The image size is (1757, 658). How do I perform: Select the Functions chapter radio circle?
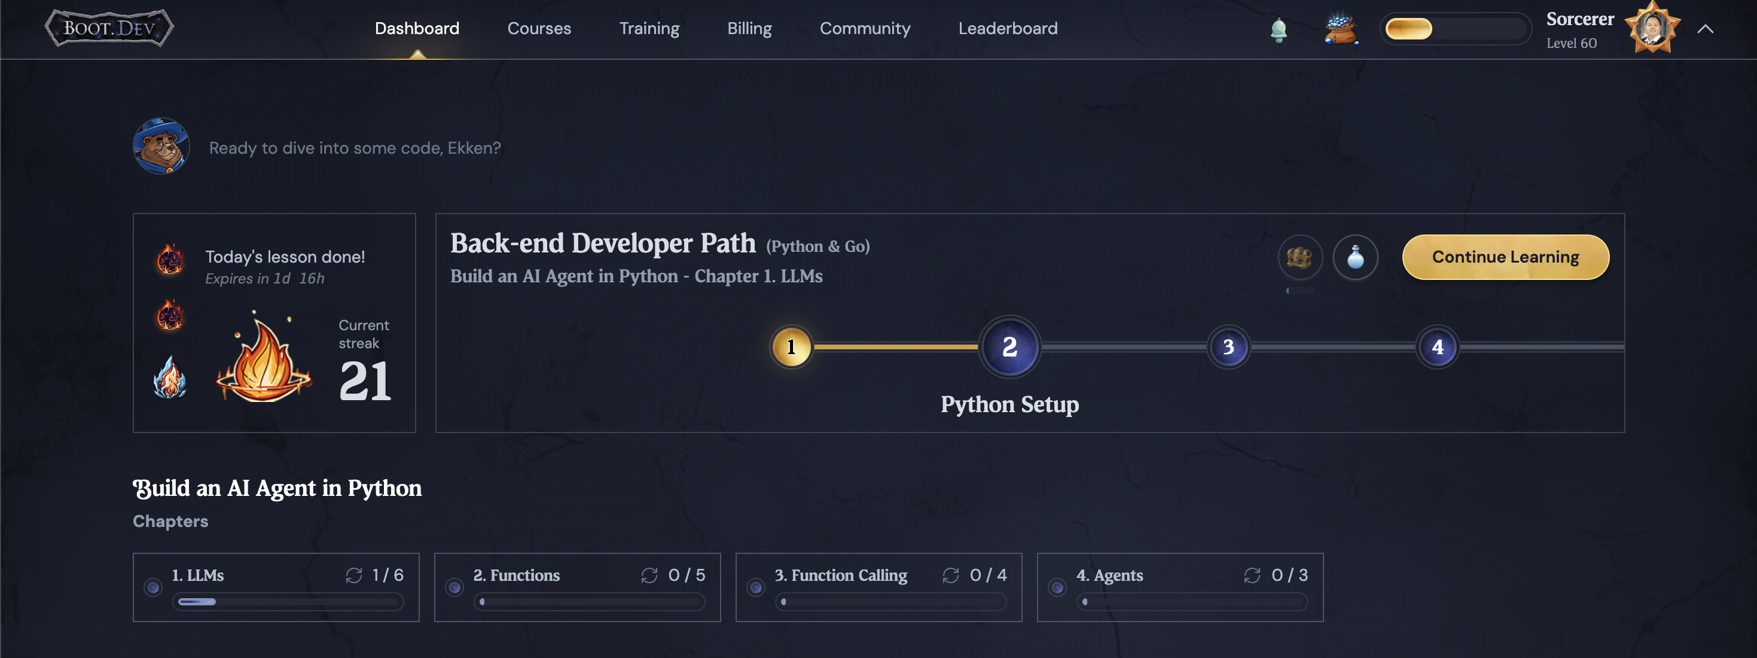click(x=454, y=587)
